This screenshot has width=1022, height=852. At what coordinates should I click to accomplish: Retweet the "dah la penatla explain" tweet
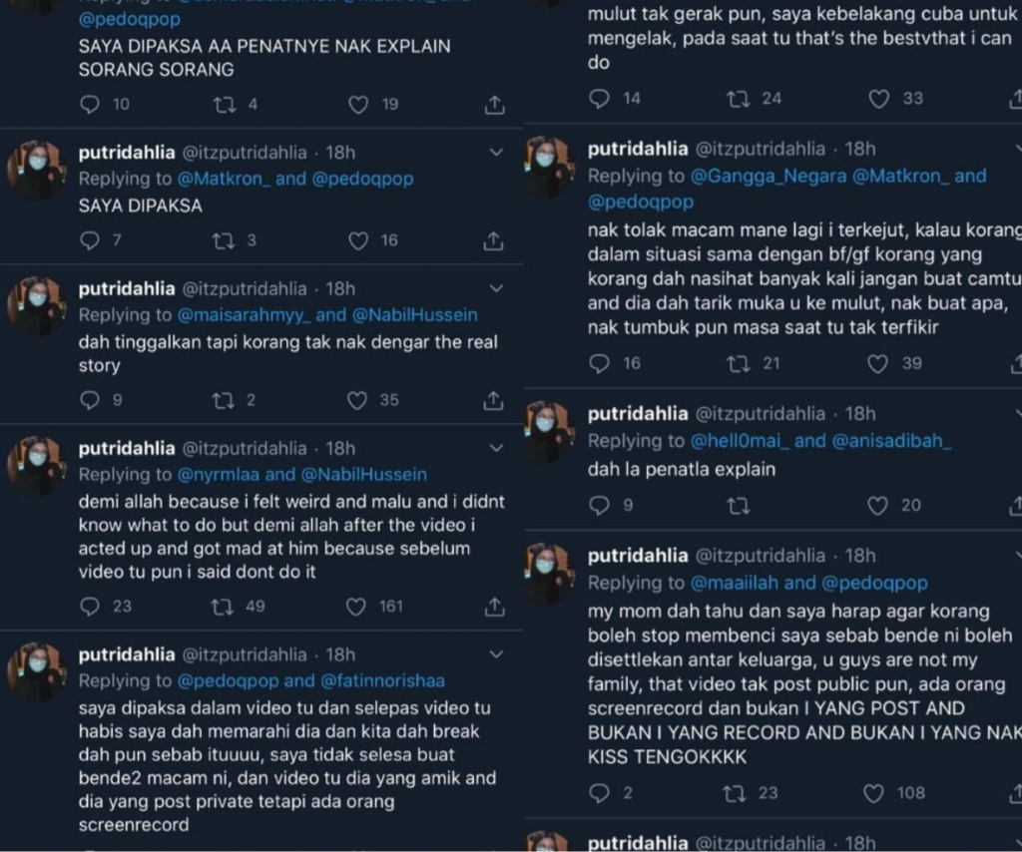pyautogui.click(x=738, y=506)
